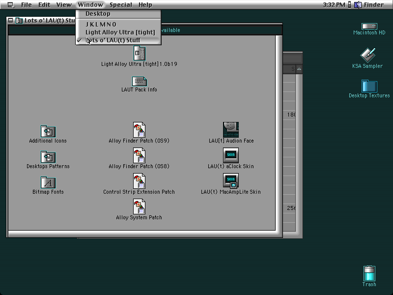
Task: Click the horizontal scrollbar of Lots o' LAU(t) window
Action: [142, 234]
